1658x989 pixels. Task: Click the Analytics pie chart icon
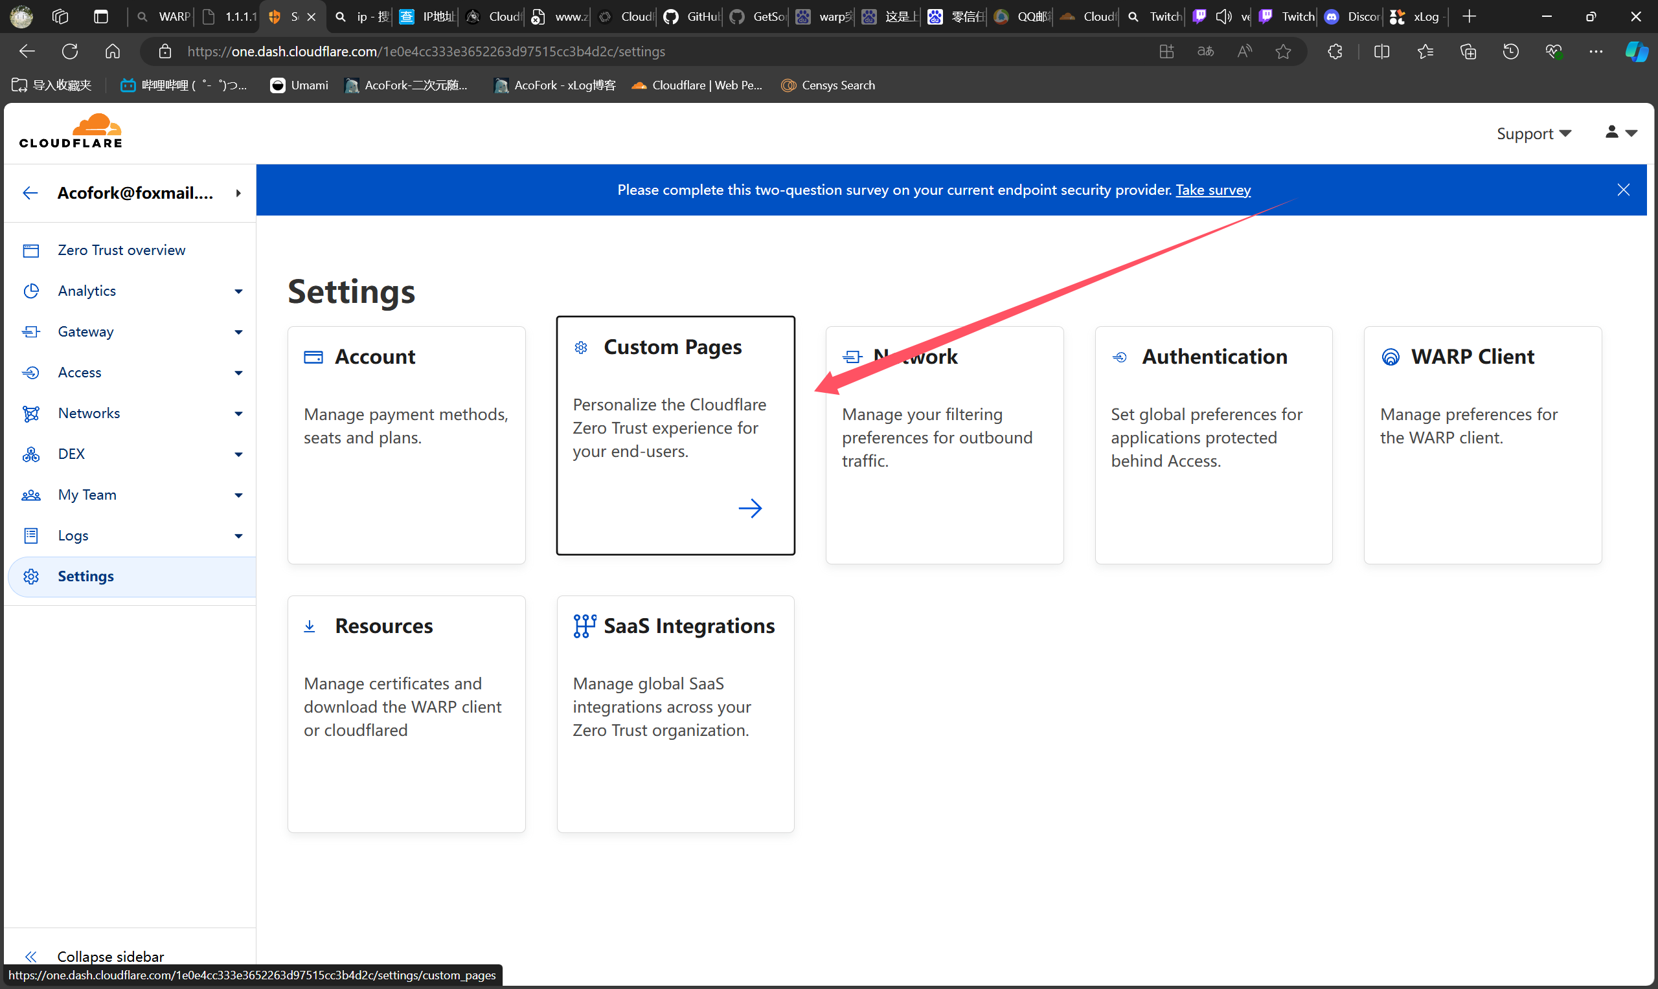pos(30,291)
